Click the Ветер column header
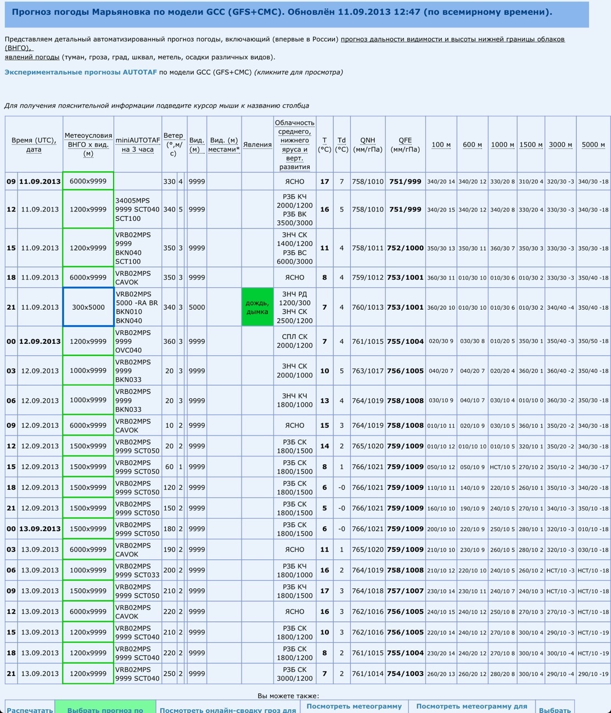This screenshot has height=713, width=611. coord(173,144)
